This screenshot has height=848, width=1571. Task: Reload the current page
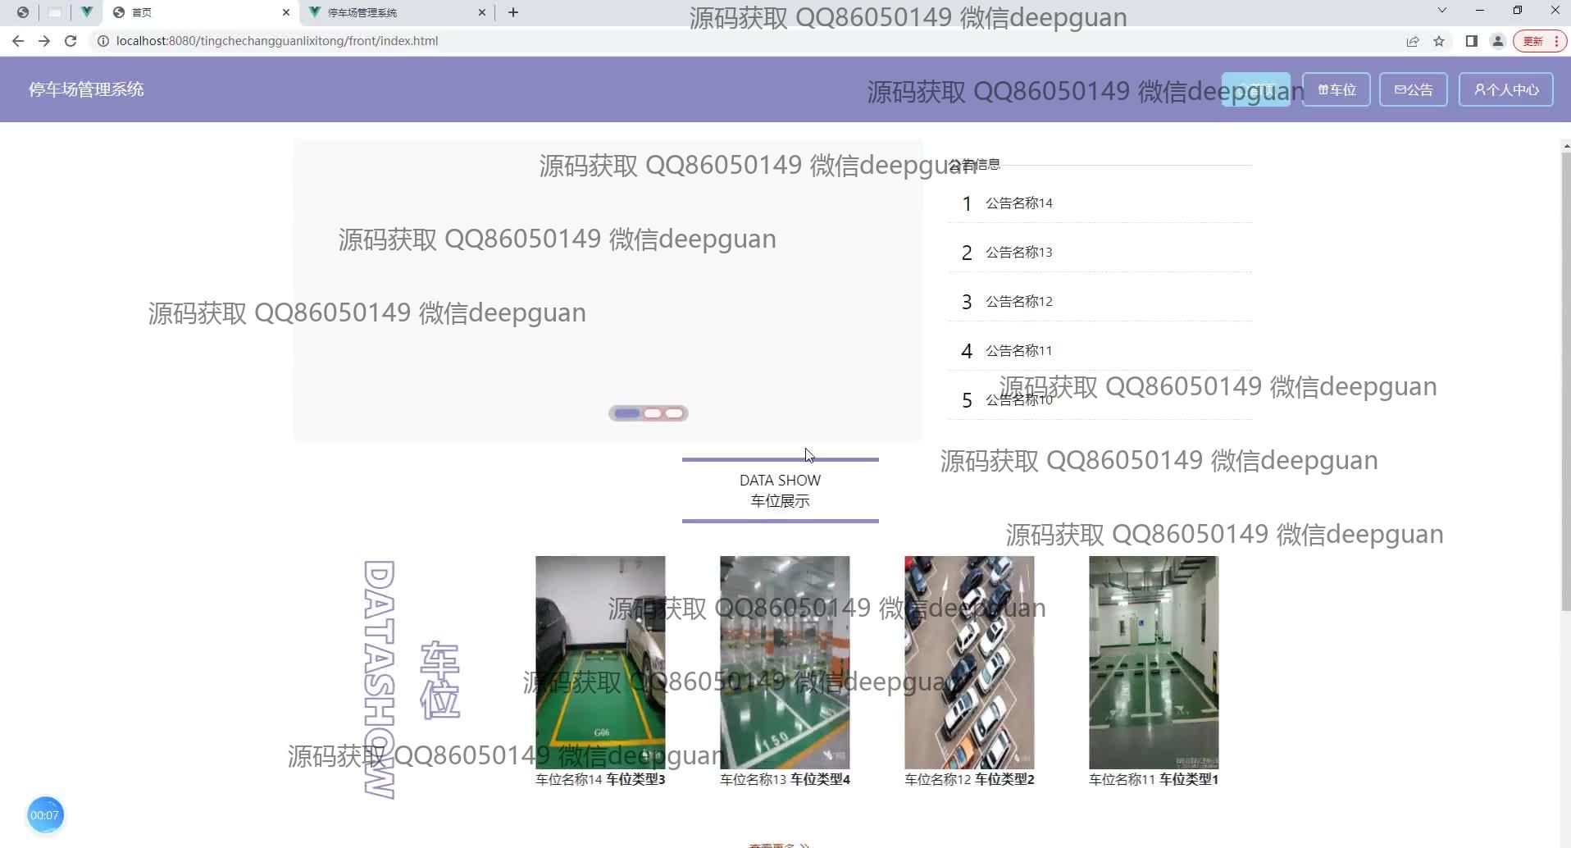[x=71, y=41]
